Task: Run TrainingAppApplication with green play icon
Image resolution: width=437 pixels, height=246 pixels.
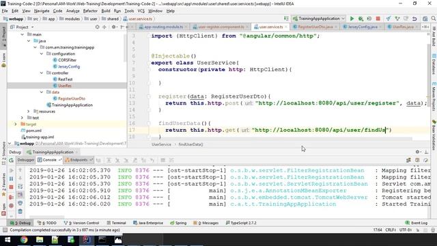Action: tap(352, 18)
